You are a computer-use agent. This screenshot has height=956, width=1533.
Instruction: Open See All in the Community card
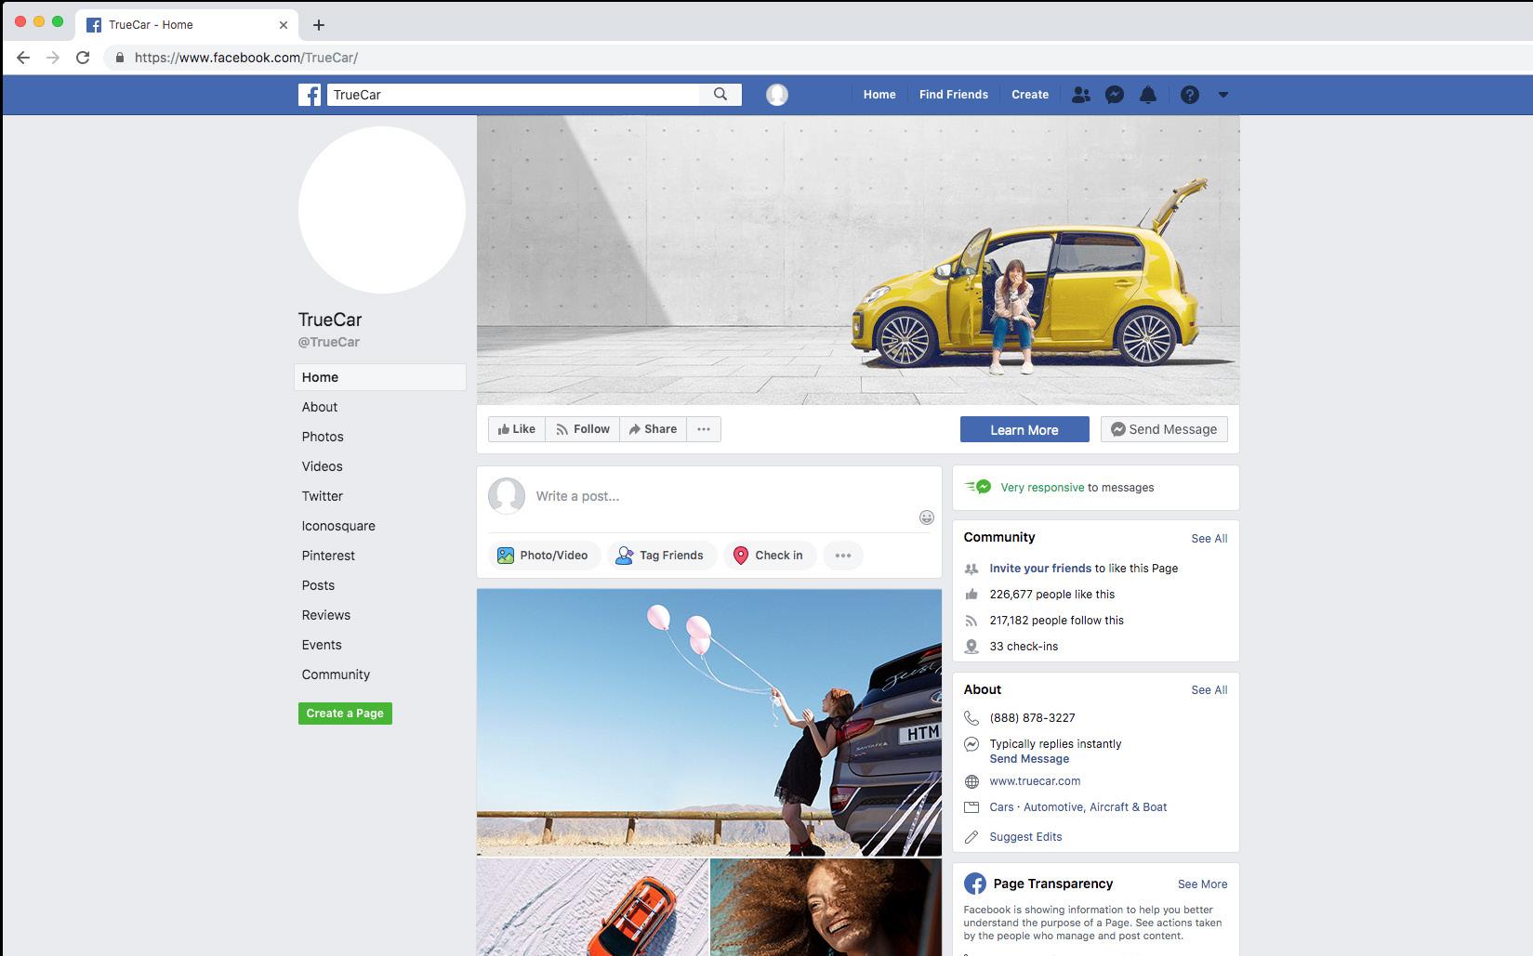(1209, 539)
